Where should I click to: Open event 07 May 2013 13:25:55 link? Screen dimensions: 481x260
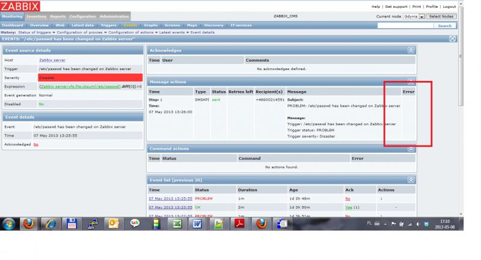pyautogui.click(x=171, y=198)
